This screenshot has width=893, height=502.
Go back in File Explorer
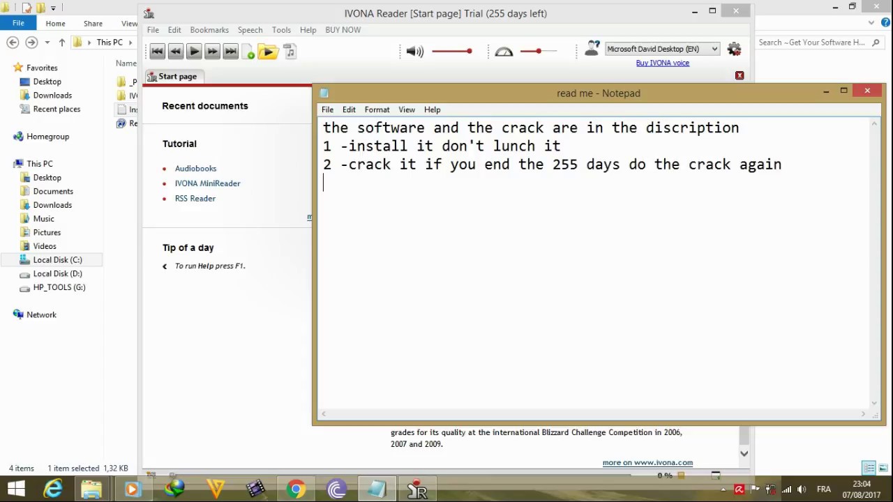click(13, 43)
